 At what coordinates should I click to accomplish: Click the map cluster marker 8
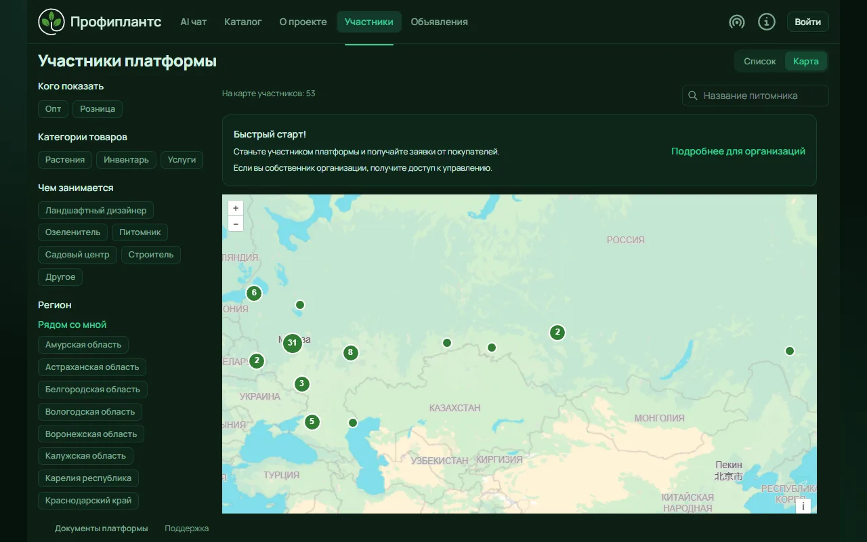pos(350,352)
